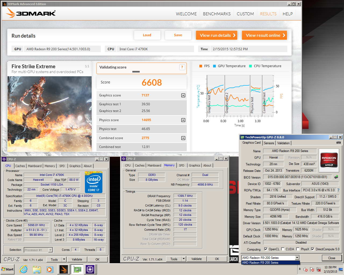
Task: Click the Action Center flag tray icon
Action: [312, 269]
